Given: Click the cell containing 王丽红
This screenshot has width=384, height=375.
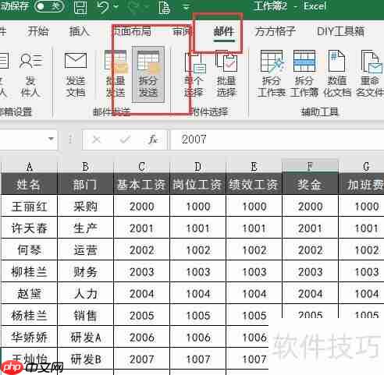Looking at the screenshot, I should click(29, 206).
